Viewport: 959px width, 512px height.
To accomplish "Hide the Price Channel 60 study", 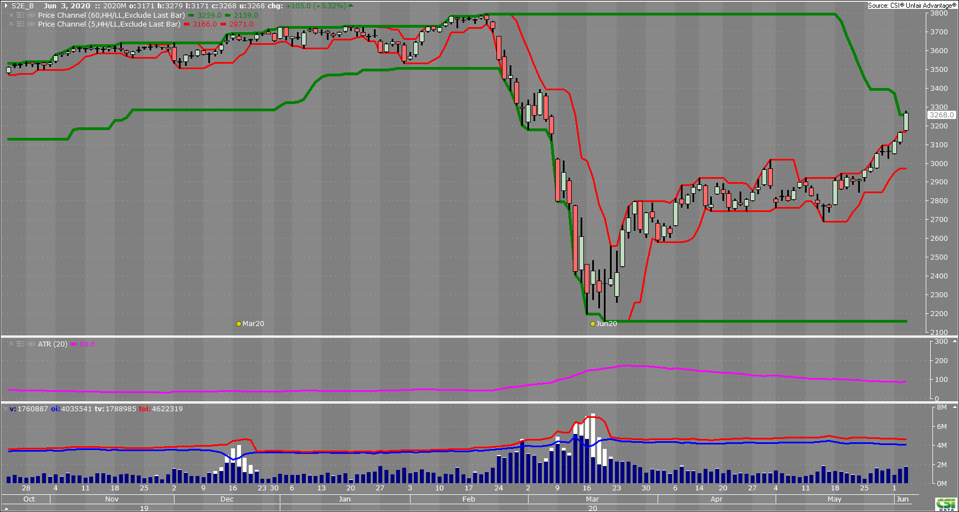I will [32, 15].
